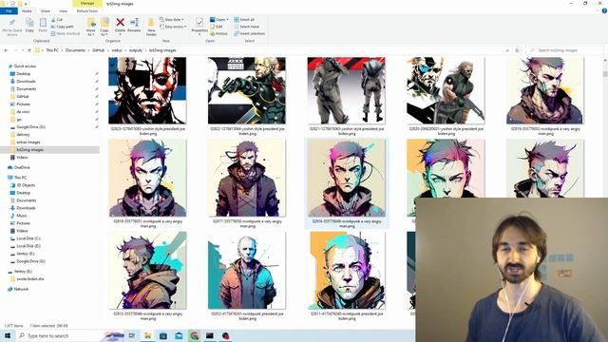608x342 pixels.
Task: Switch to the View ribbon tab
Action: [x=63, y=10]
